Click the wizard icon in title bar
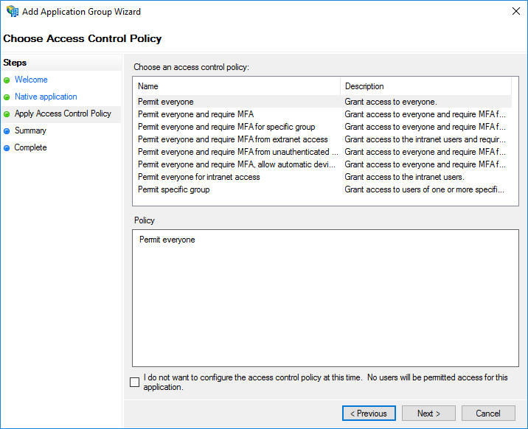The height and width of the screenshot is (429, 528). coord(13,12)
